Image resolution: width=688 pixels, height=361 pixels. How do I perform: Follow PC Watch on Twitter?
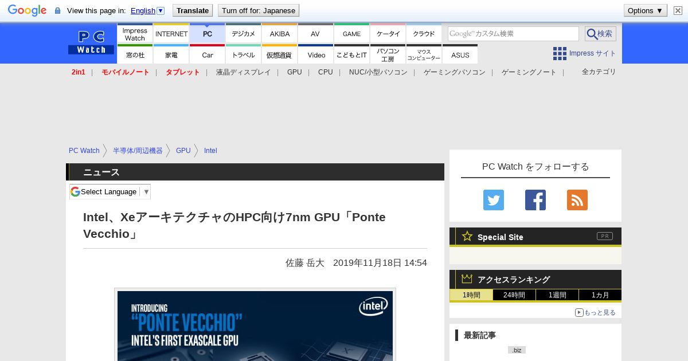point(494,200)
